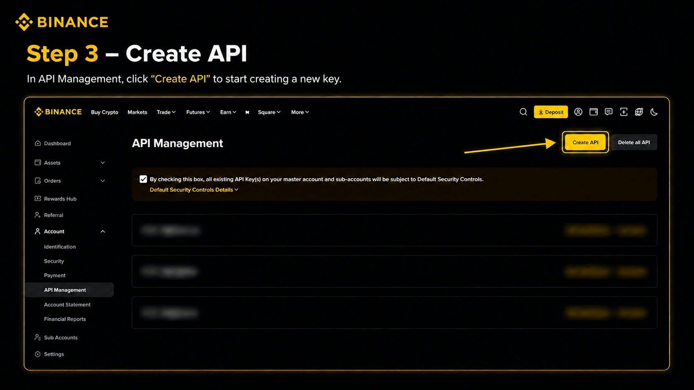Select Security under Account
This screenshot has width=694, height=390.
54,261
